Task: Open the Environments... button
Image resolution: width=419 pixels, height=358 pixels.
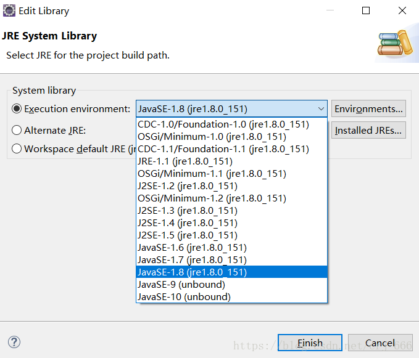Action: pos(368,108)
